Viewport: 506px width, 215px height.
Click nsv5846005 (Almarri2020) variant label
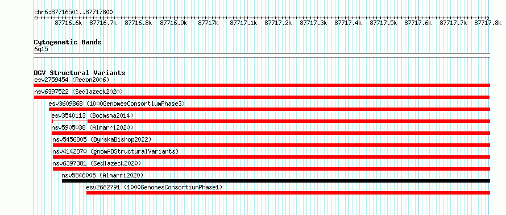coord(102,175)
